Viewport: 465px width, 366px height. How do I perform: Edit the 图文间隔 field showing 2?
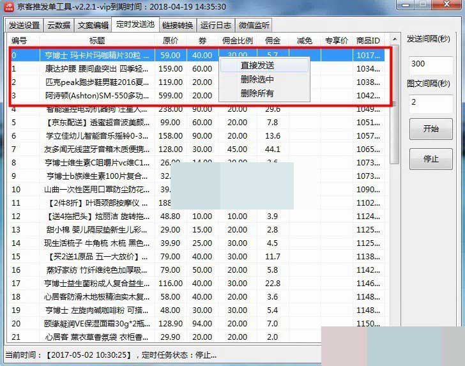click(431, 103)
